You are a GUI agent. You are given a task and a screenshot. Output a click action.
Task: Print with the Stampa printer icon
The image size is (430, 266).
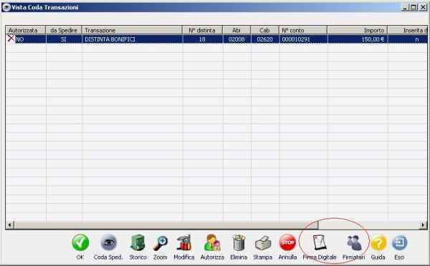tap(263, 243)
